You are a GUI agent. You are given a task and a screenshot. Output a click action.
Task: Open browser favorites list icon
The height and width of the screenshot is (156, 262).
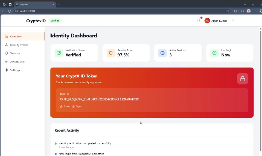pyautogui.click(x=242, y=11)
